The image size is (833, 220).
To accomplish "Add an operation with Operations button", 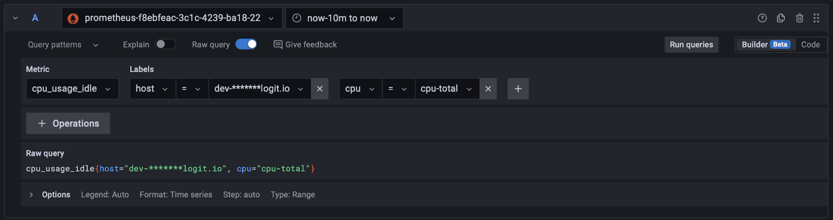I will [x=68, y=123].
